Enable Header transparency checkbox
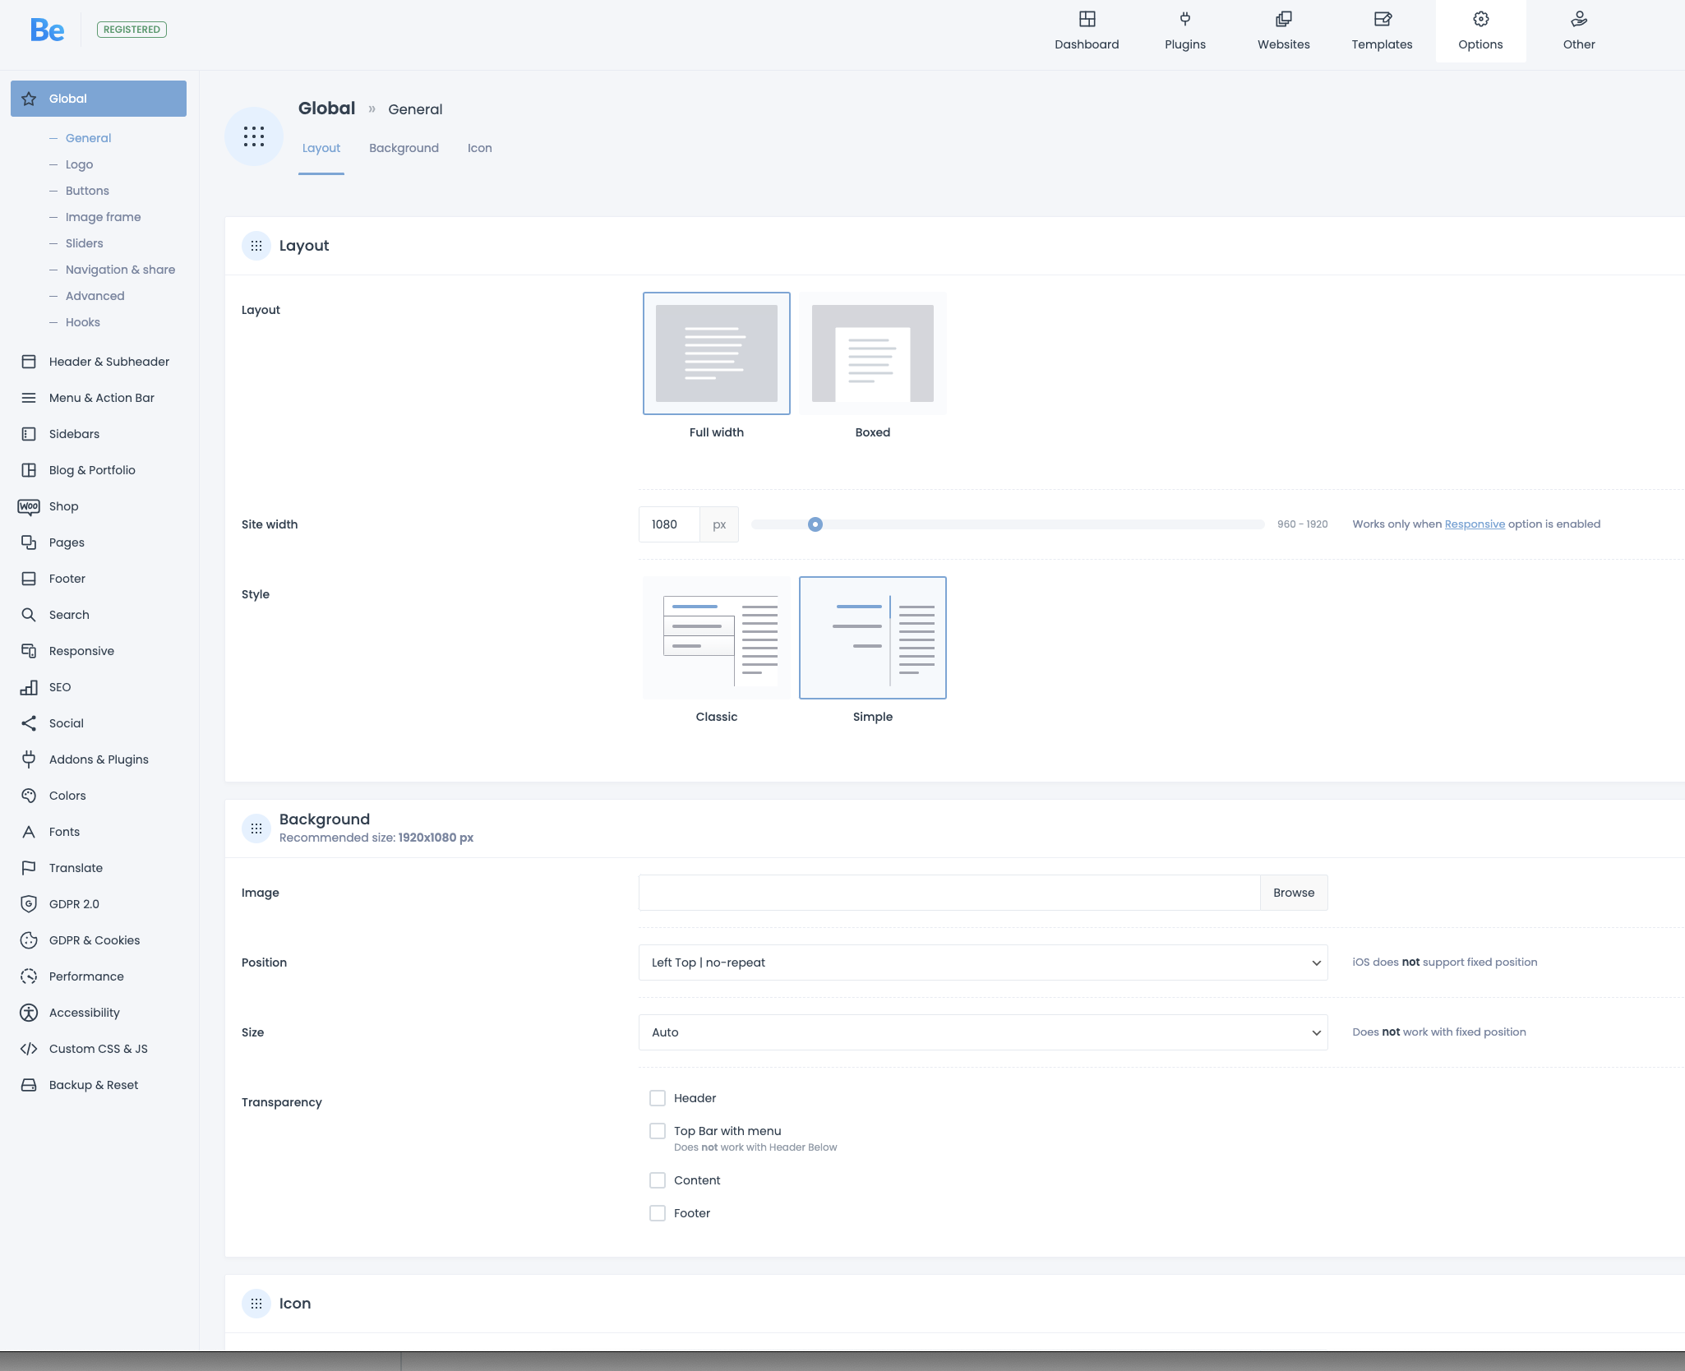 tap(658, 1098)
